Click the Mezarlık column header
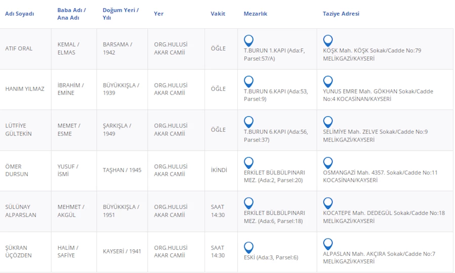 (x=255, y=14)
